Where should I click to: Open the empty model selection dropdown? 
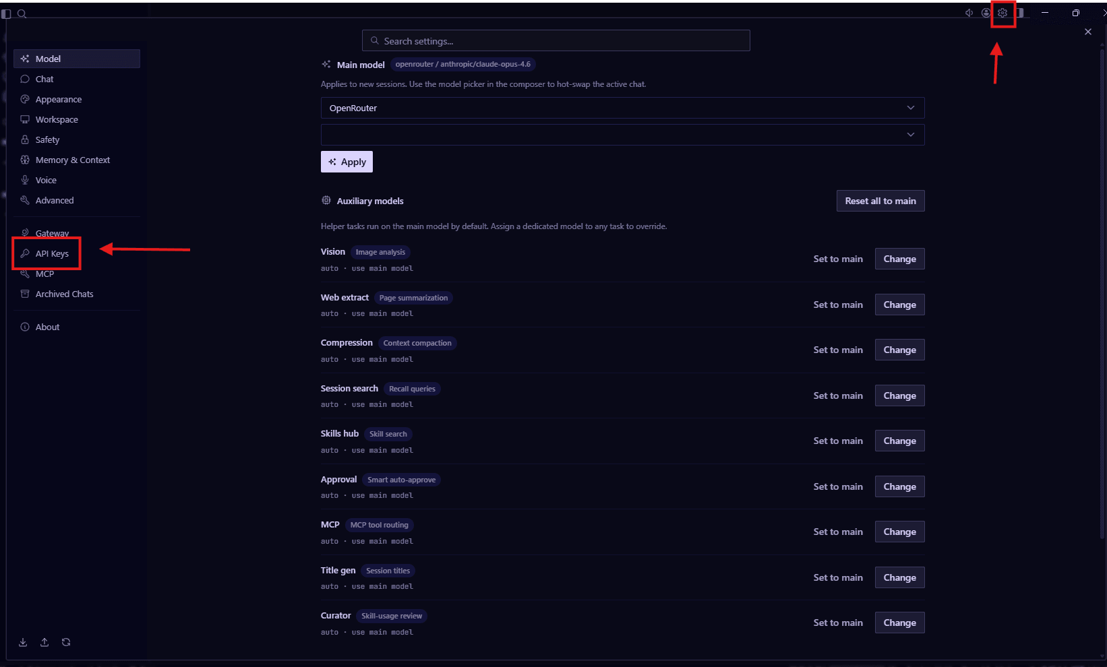point(622,135)
